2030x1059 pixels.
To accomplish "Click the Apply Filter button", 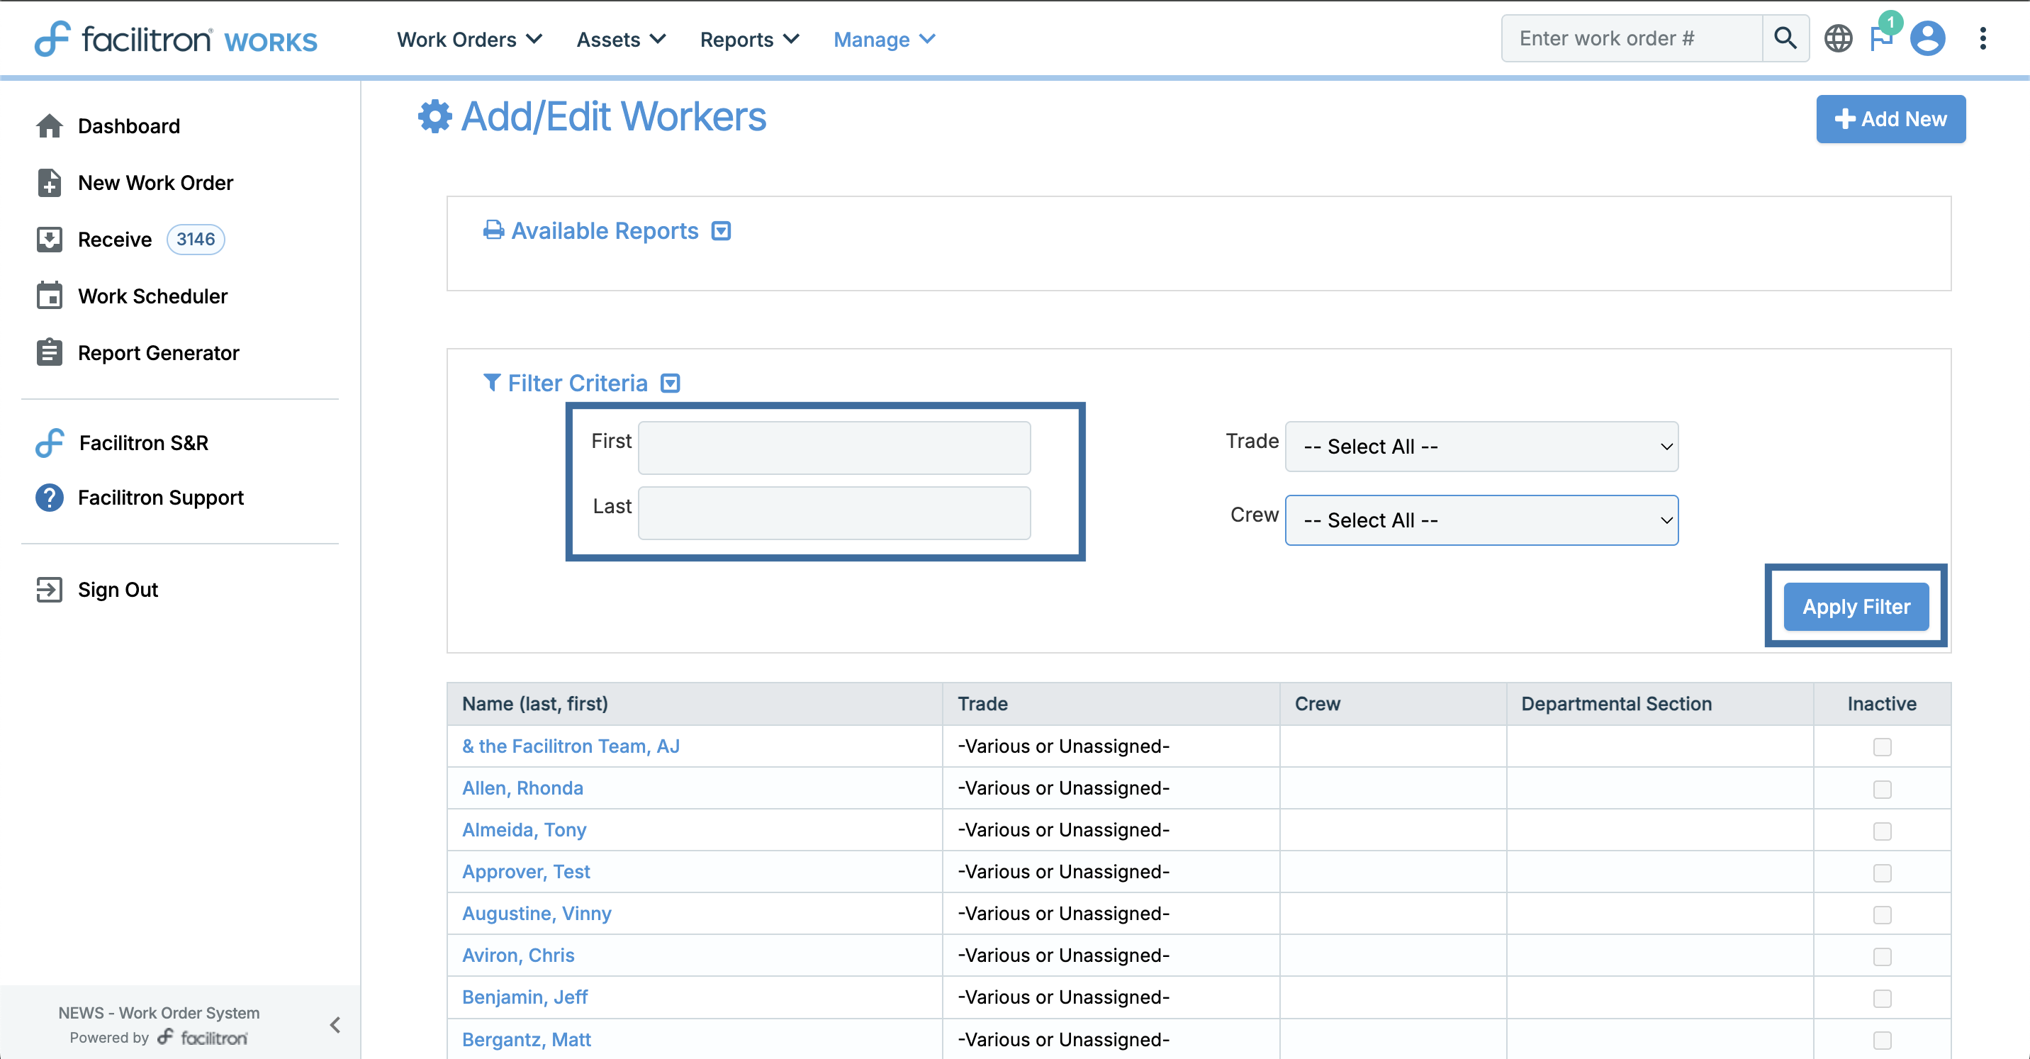I will (1856, 607).
